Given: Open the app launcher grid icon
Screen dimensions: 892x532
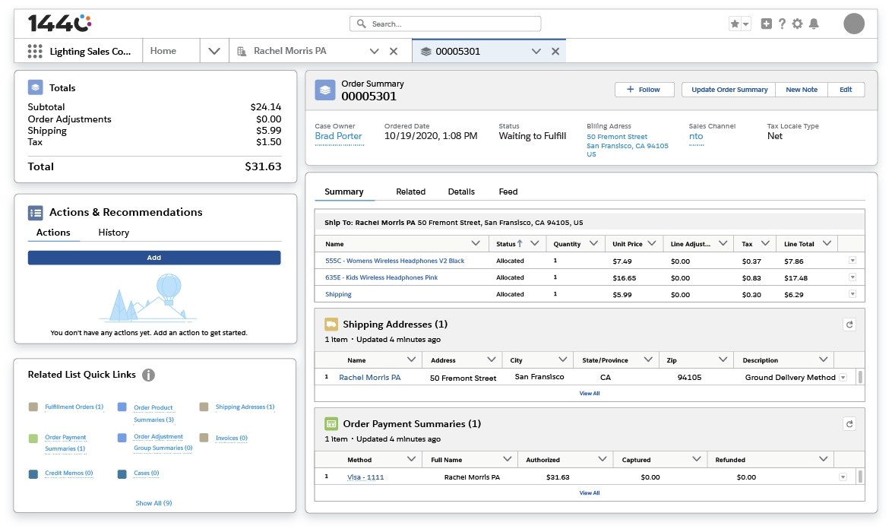Looking at the screenshot, I should pyautogui.click(x=35, y=51).
